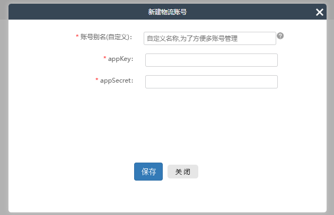Click into the appKey text field
The image size is (334, 215).
pyautogui.click(x=211, y=60)
